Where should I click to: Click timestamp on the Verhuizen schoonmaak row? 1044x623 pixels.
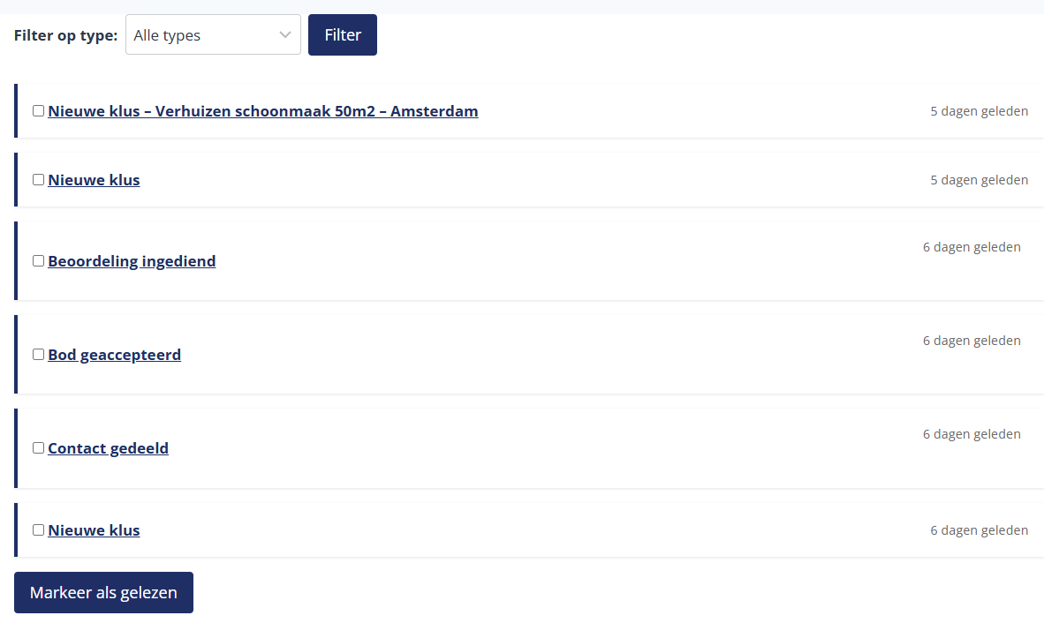tap(979, 111)
